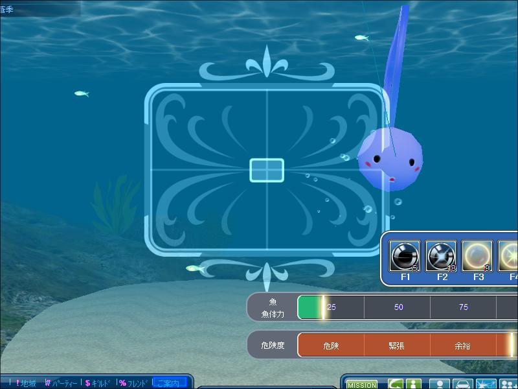Click the 50 mark on stamina bar
The width and height of the screenshot is (518, 389).
[x=399, y=307]
